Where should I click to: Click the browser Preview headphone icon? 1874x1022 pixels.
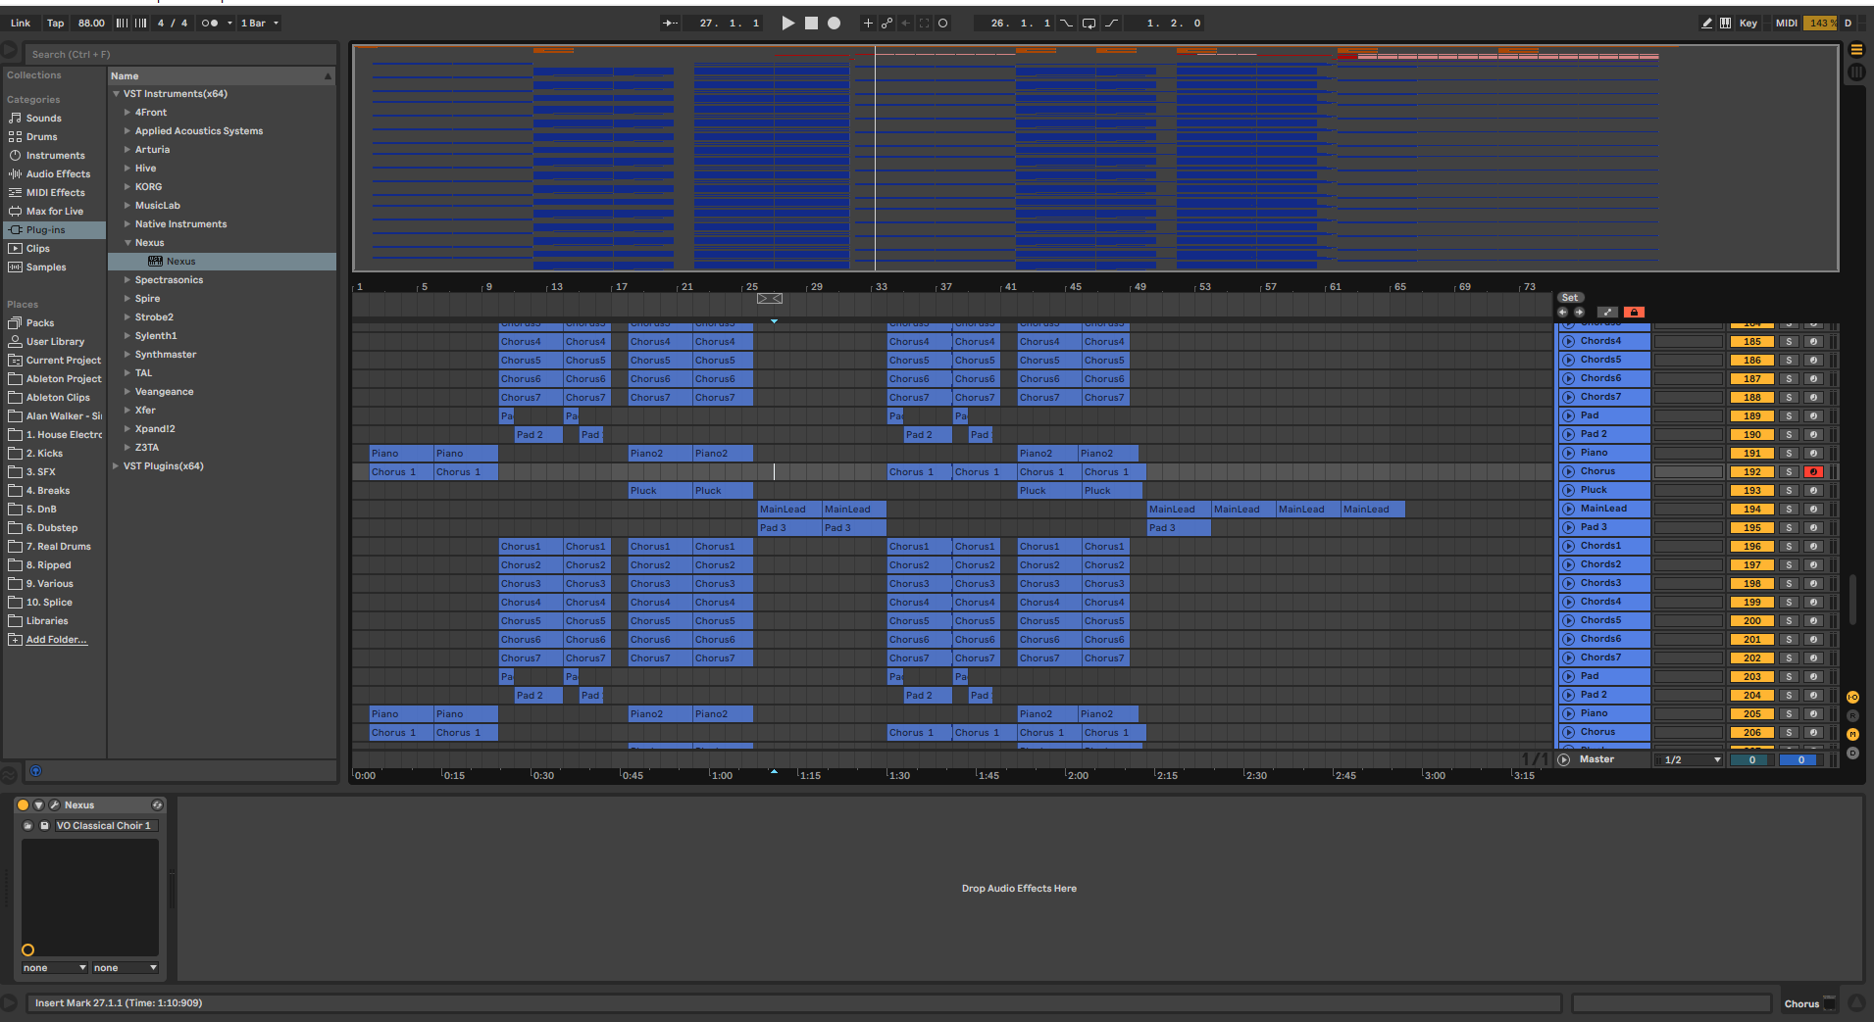(35, 771)
